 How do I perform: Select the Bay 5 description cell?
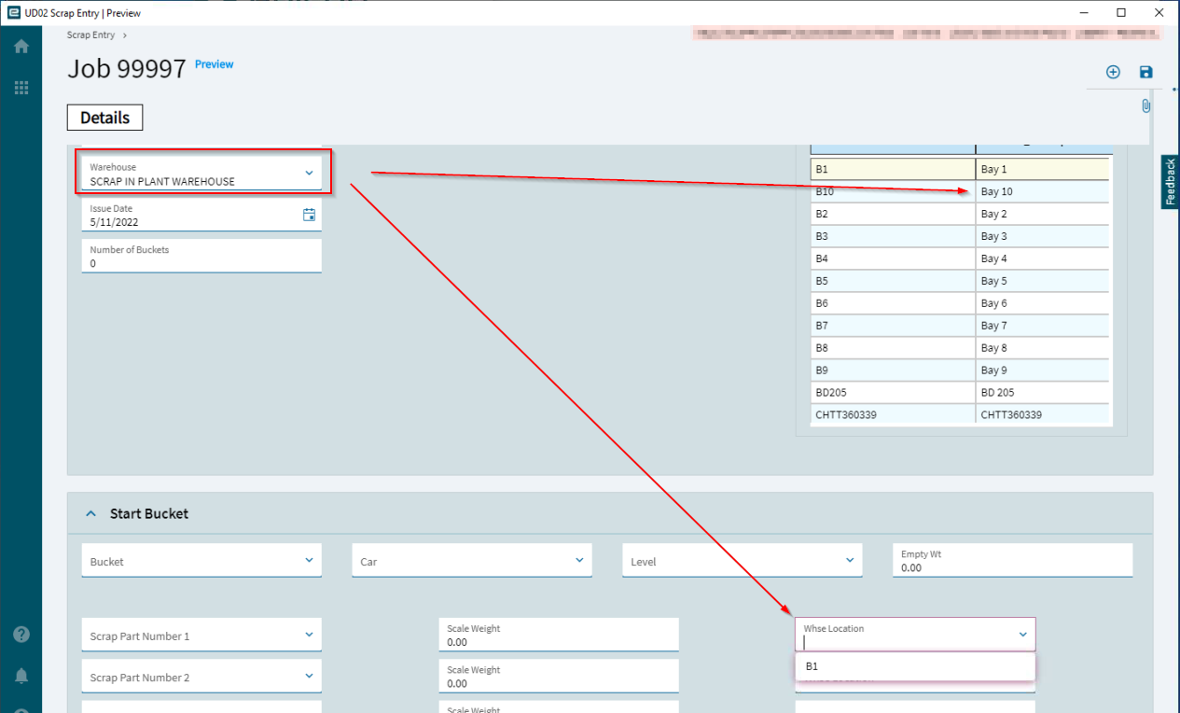1043,281
